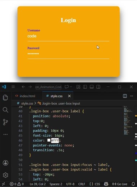
Task: Click line number 40 in the gutter
Action: tap(20, 111)
